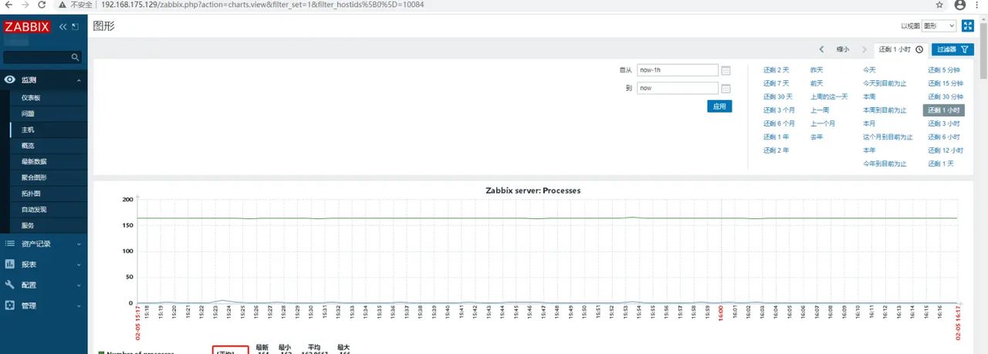This screenshot has width=988, height=354.
Task: Select the 今天 range
Action: 869,70
